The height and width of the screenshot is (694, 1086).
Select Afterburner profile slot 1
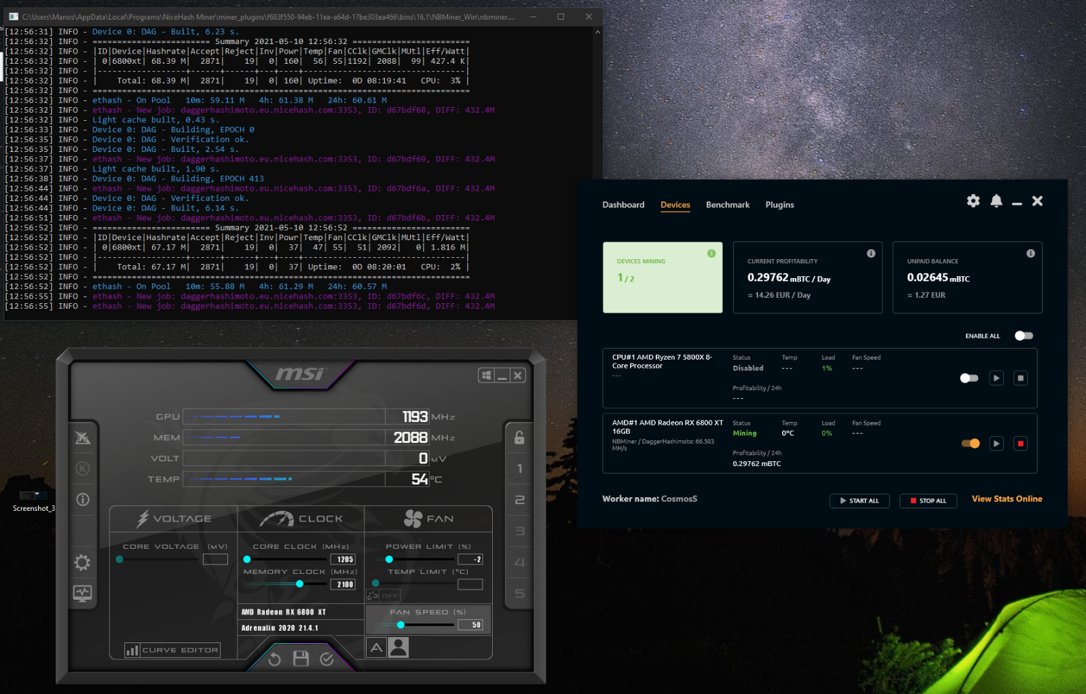click(x=519, y=469)
